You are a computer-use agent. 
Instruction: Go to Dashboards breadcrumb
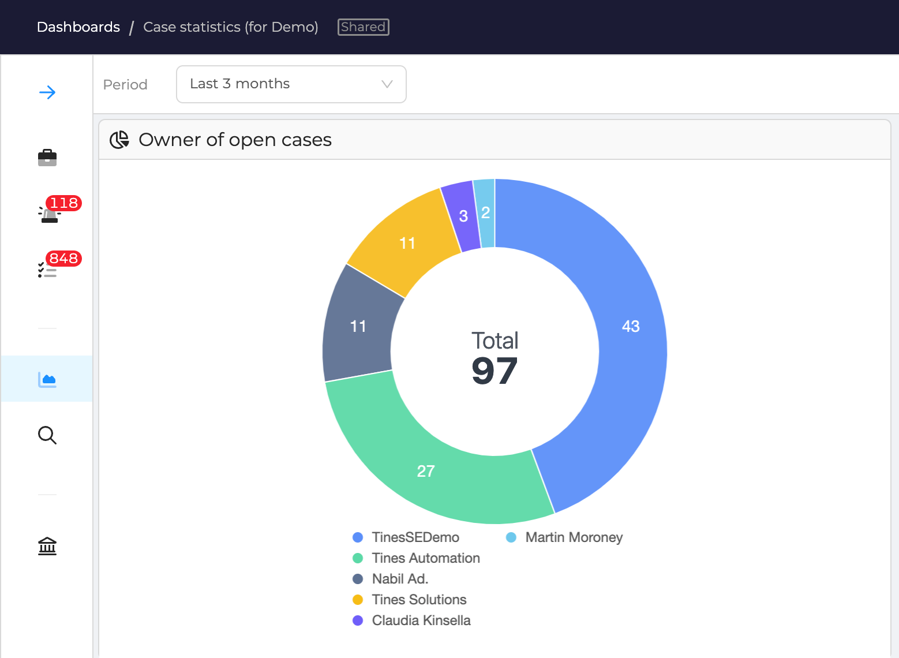click(x=78, y=27)
